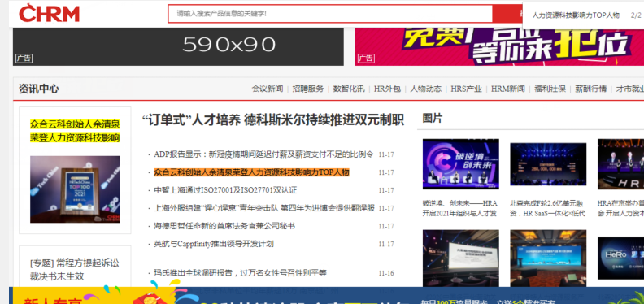
Task: Focus the product keyword search field
Action: (x=330, y=14)
